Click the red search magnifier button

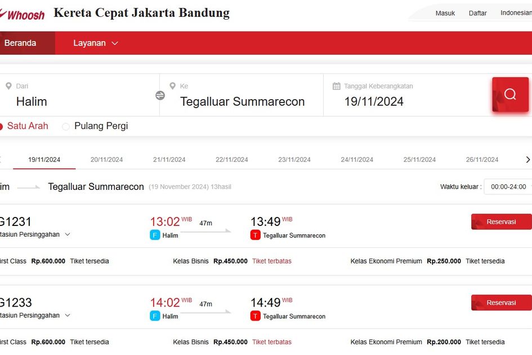[x=510, y=95]
